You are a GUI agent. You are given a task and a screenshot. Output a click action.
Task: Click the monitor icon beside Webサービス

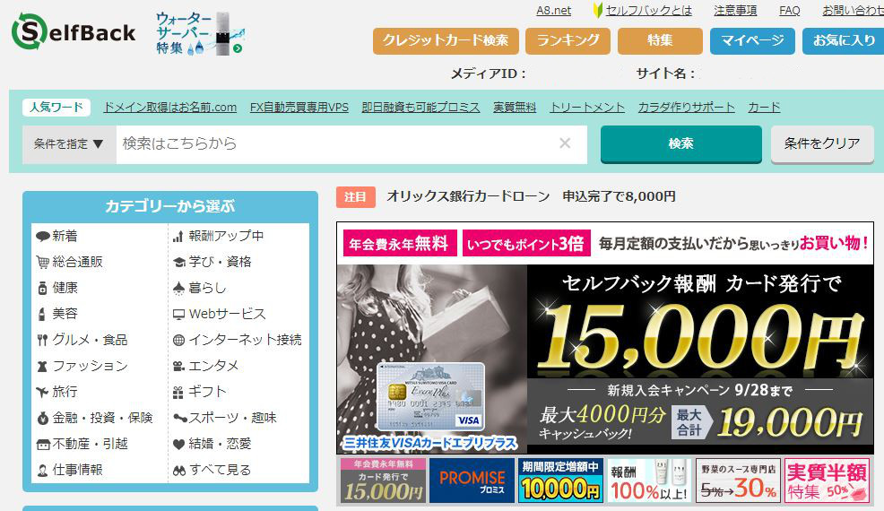coord(178,315)
